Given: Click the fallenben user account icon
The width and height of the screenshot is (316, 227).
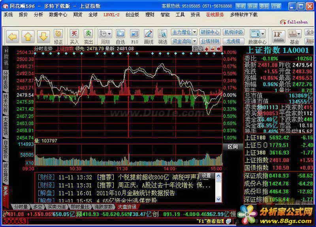Looking at the screenshot, I should coord(283,22).
